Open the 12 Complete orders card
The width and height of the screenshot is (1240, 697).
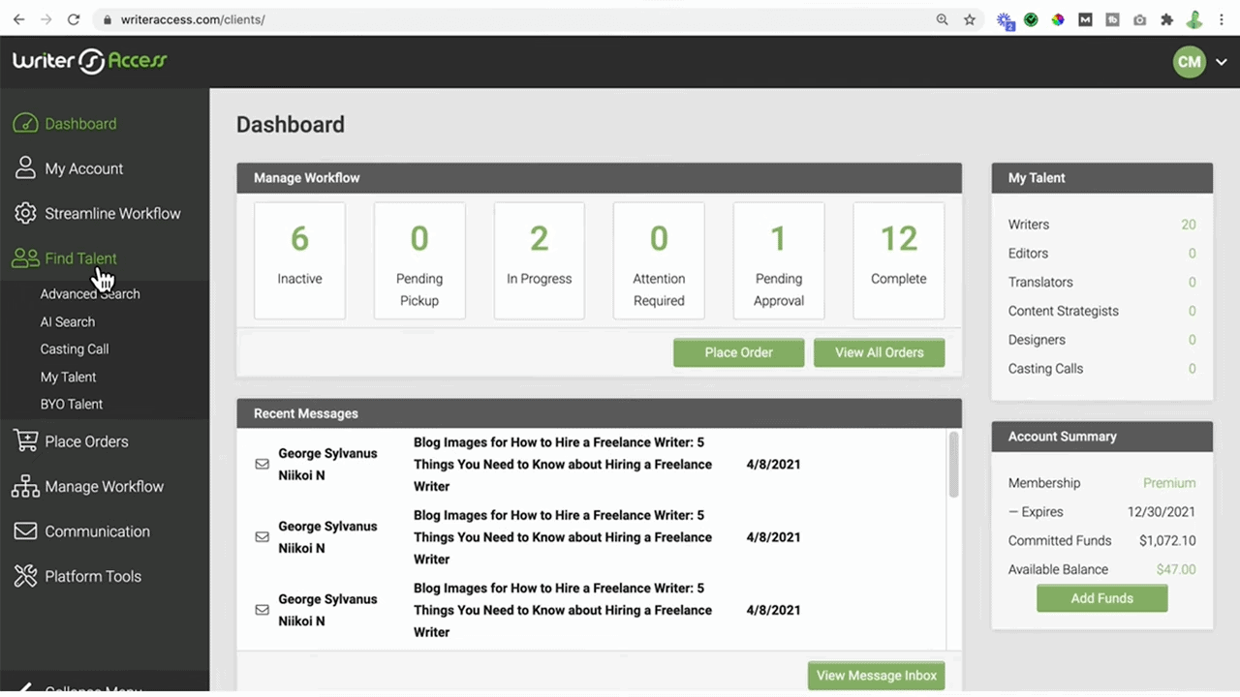[x=898, y=260]
